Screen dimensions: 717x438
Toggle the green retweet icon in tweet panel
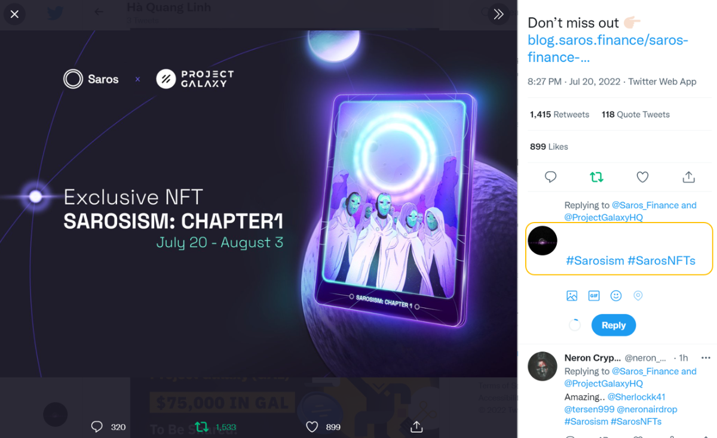point(596,177)
